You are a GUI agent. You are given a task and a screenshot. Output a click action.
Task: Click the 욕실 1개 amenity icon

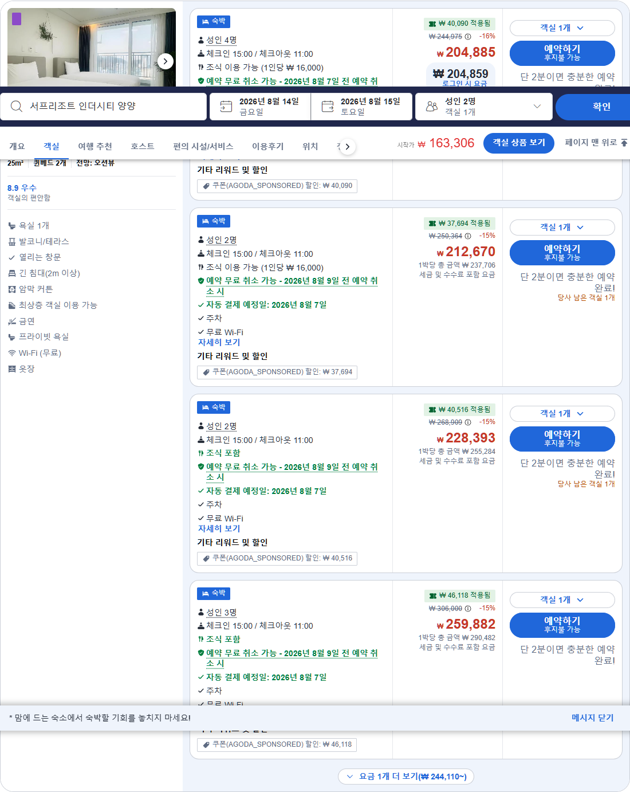pos(12,226)
